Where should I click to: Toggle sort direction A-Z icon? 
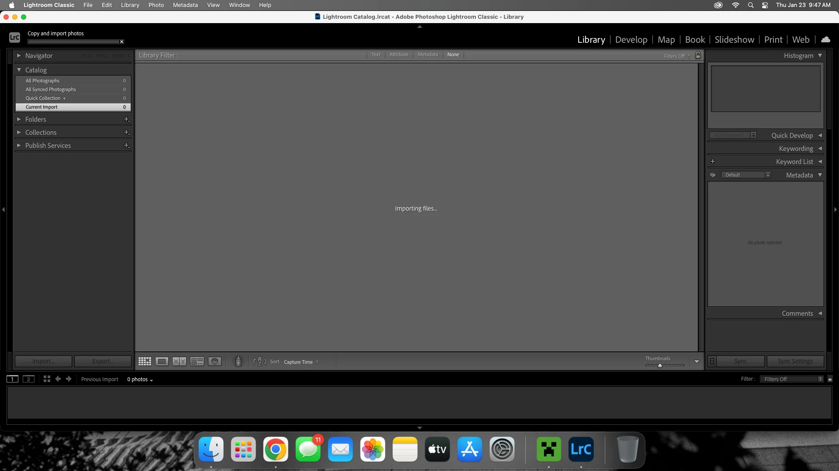tap(260, 362)
